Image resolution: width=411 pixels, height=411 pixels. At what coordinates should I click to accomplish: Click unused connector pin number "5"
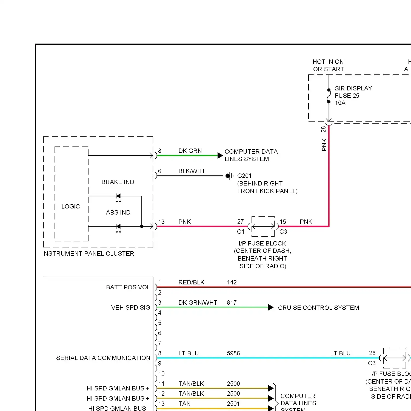coord(160,323)
